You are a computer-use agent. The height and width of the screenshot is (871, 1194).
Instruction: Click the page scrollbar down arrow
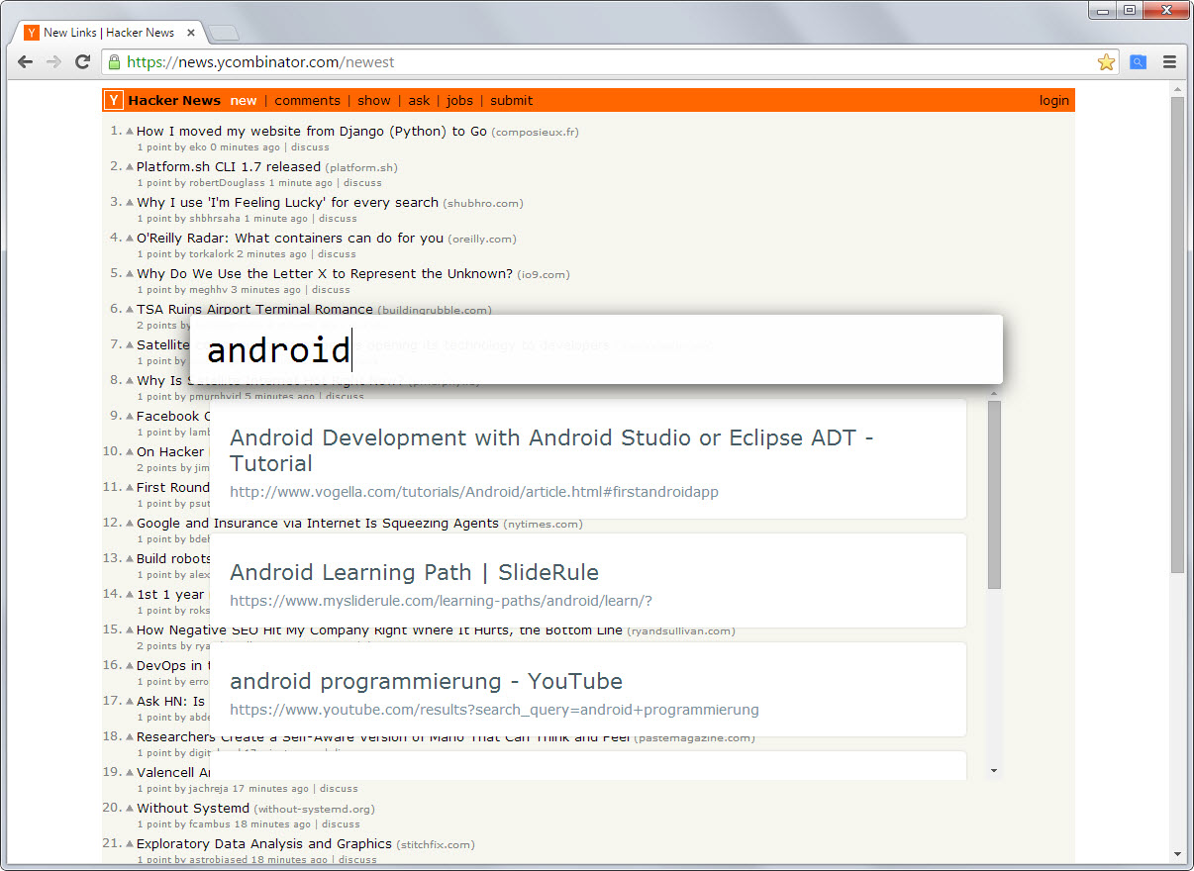coord(1177,854)
